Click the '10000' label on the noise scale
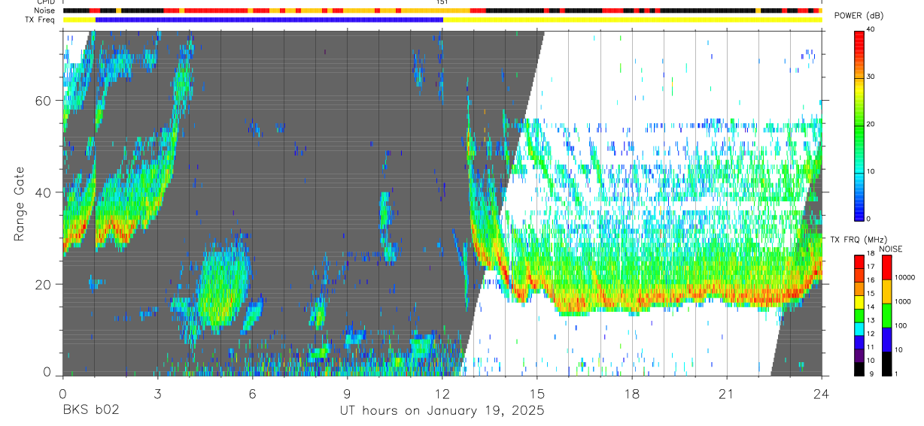 point(905,278)
